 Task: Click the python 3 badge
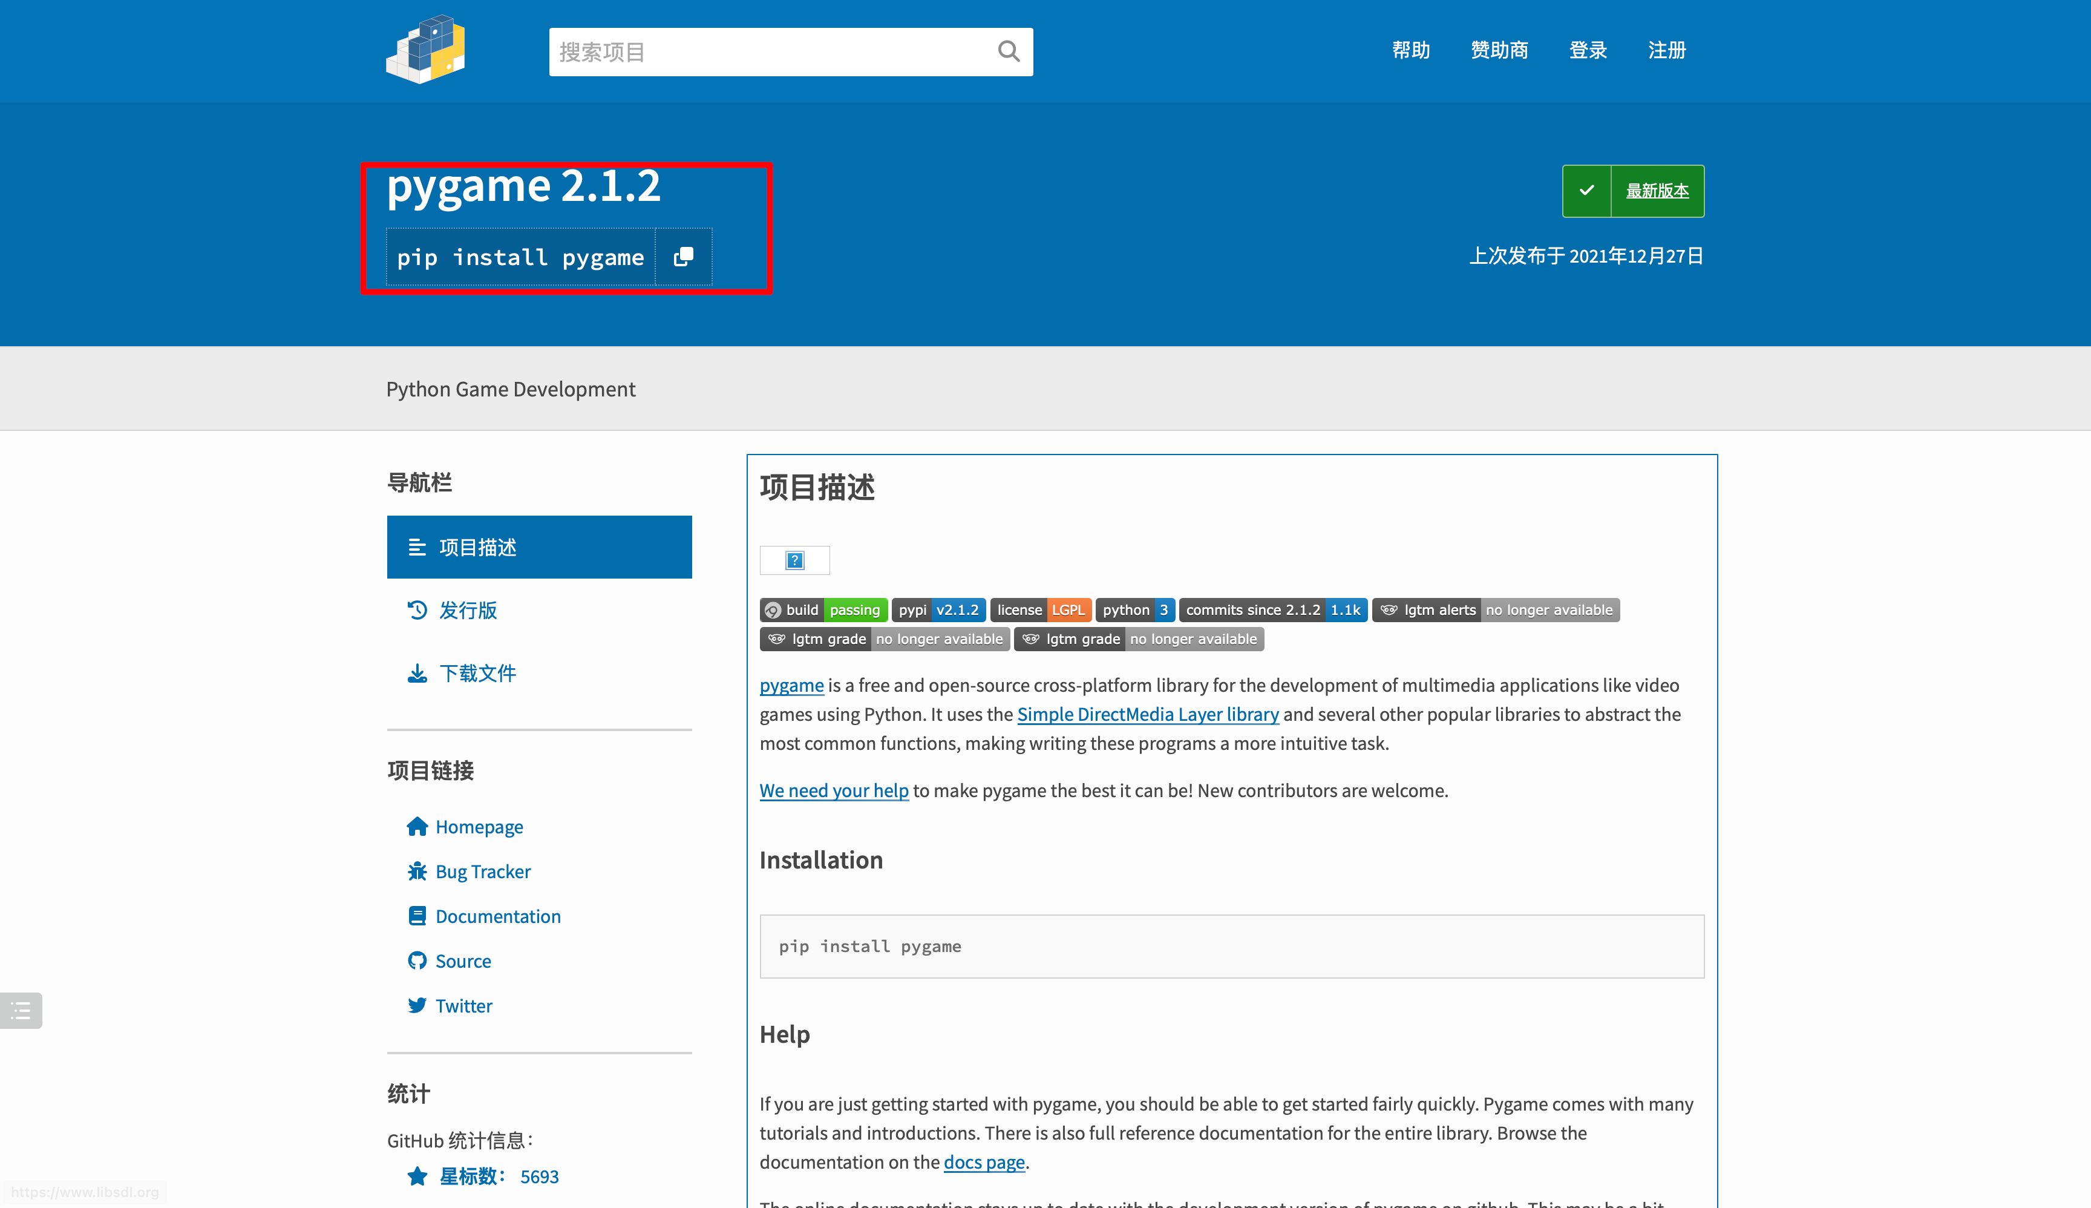[x=1136, y=610]
